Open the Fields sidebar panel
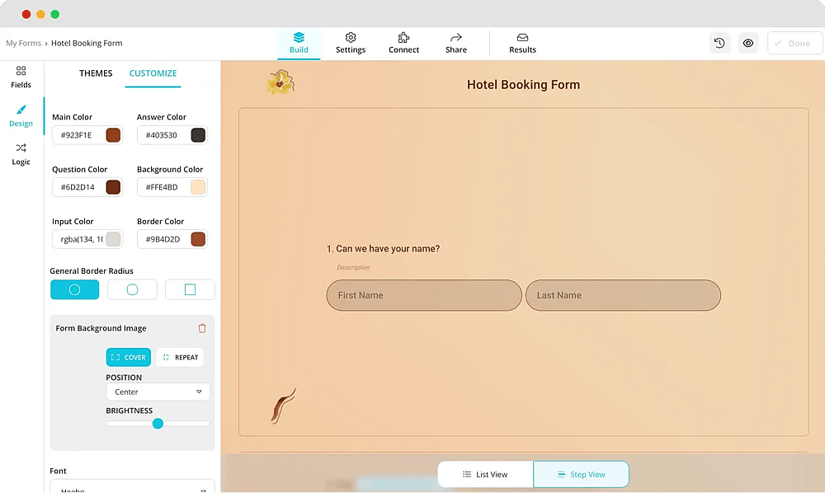The image size is (825, 493). click(21, 77)
